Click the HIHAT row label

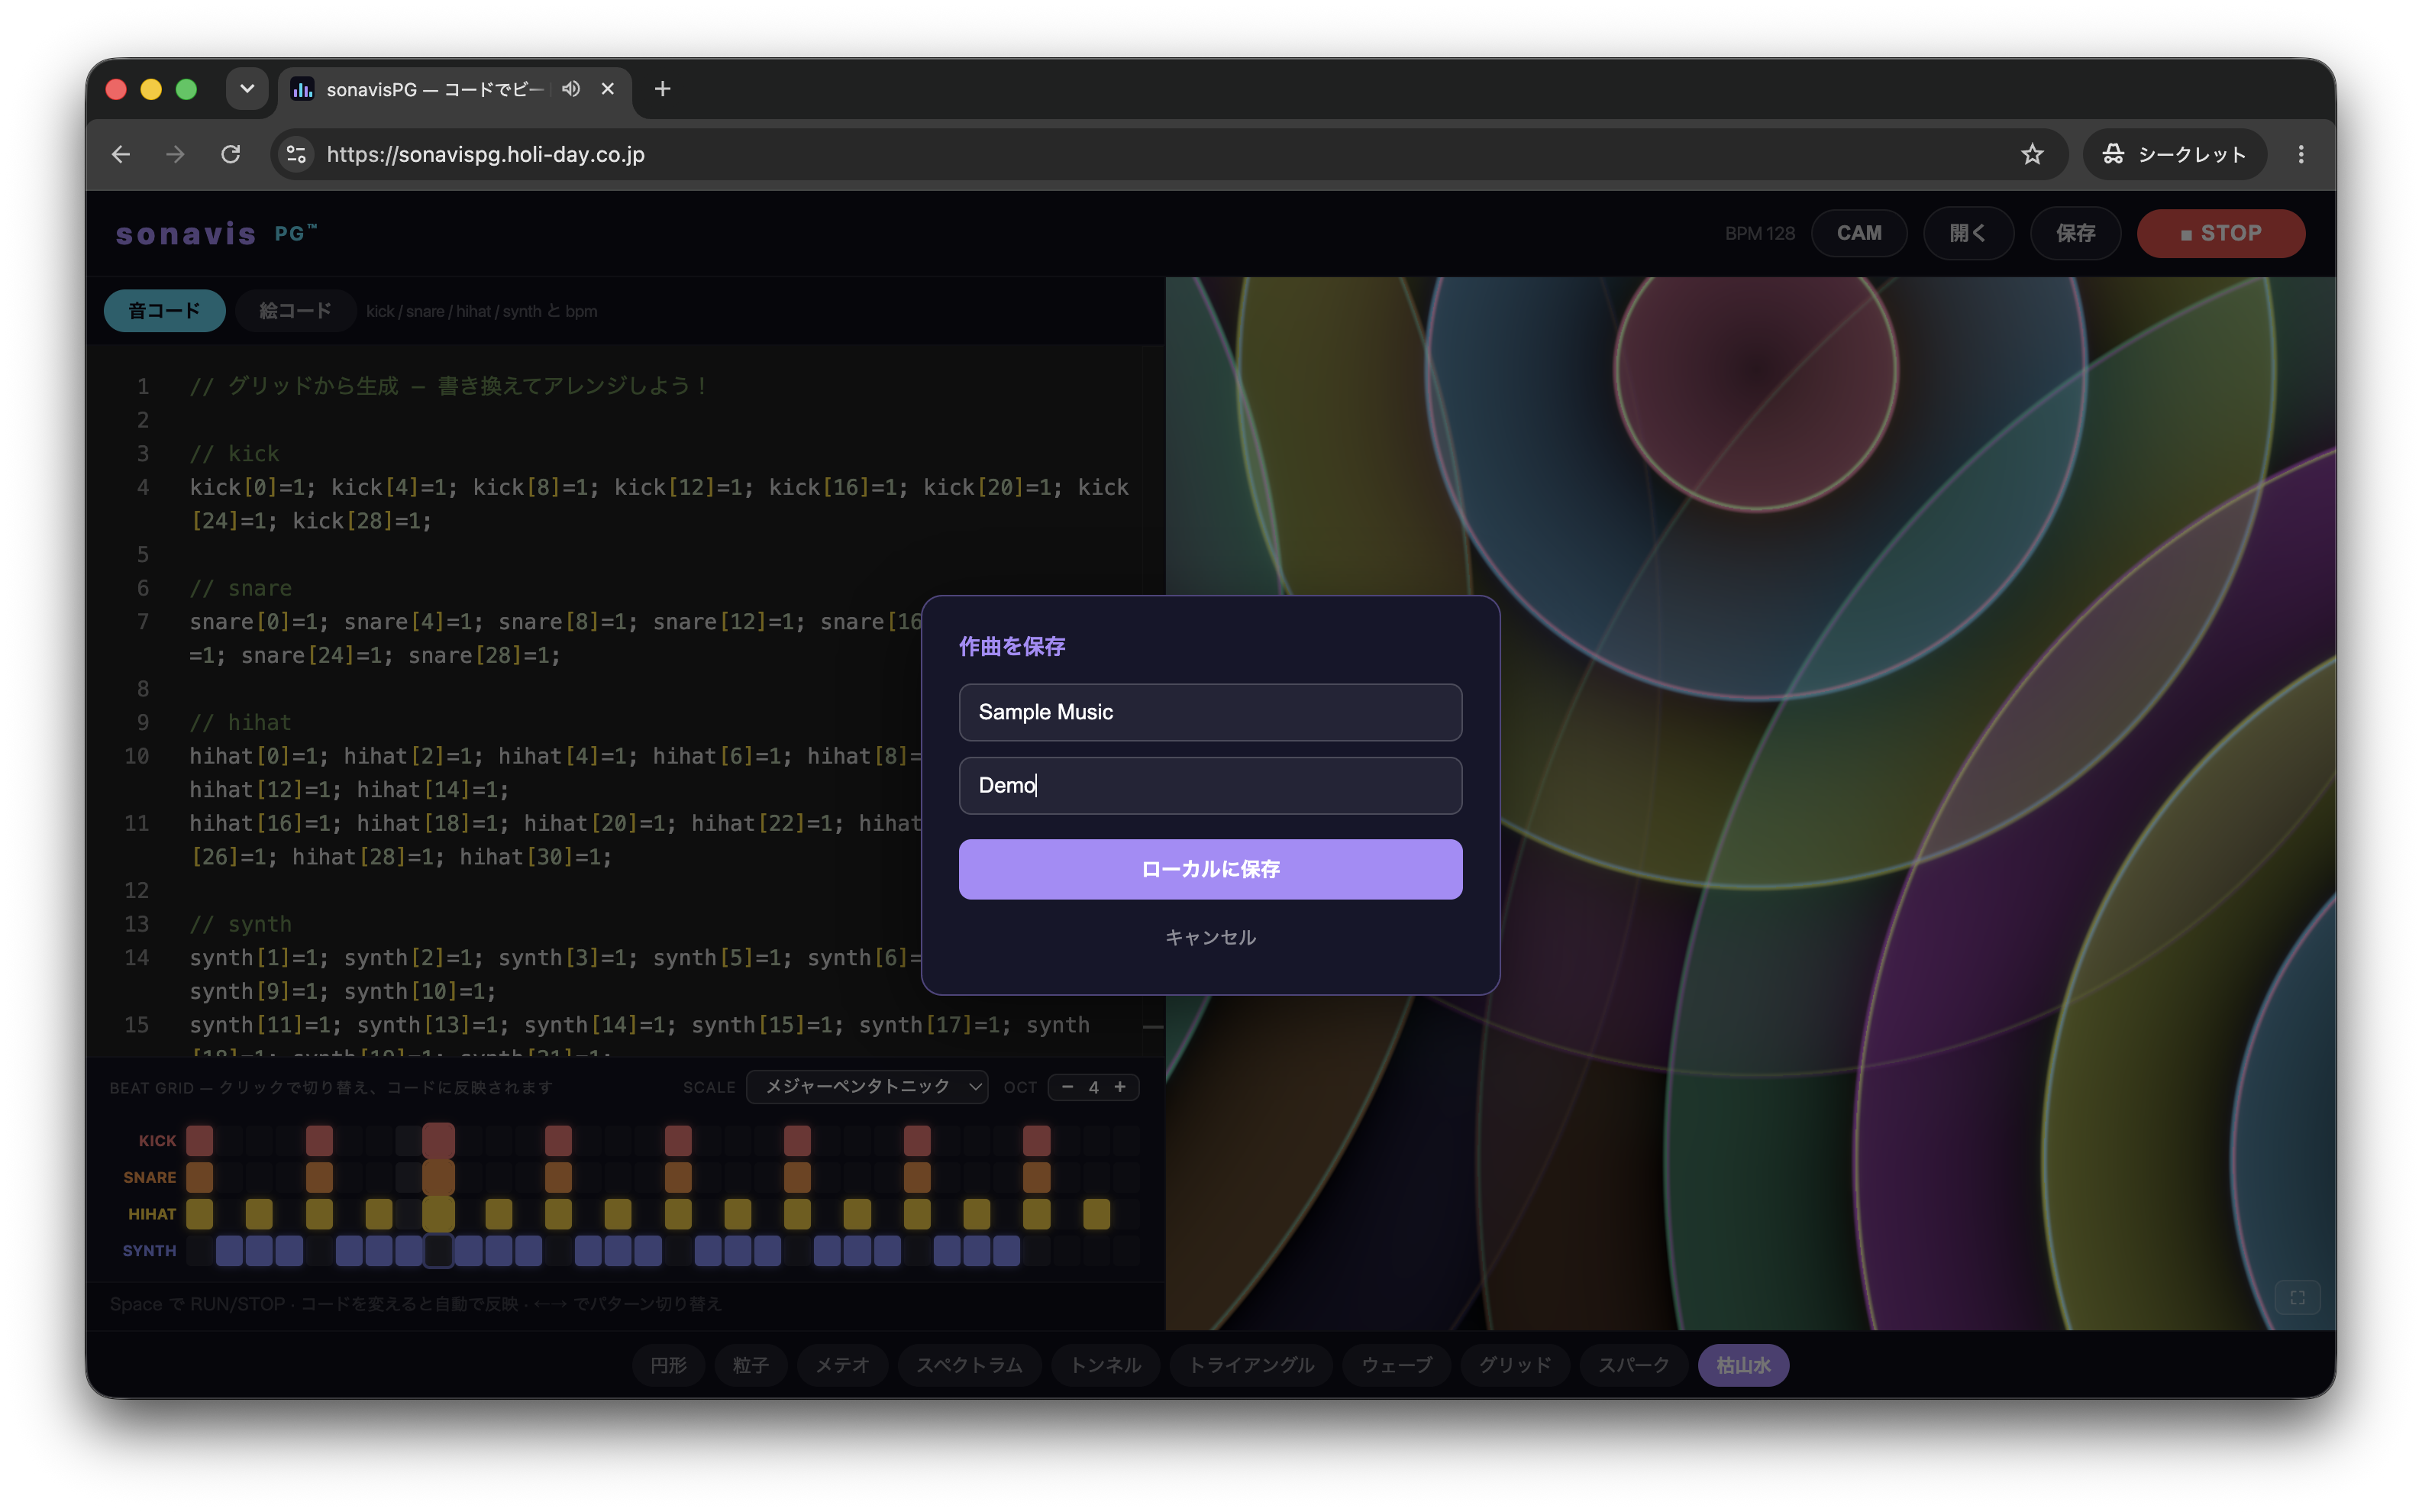pos(152,1213)
